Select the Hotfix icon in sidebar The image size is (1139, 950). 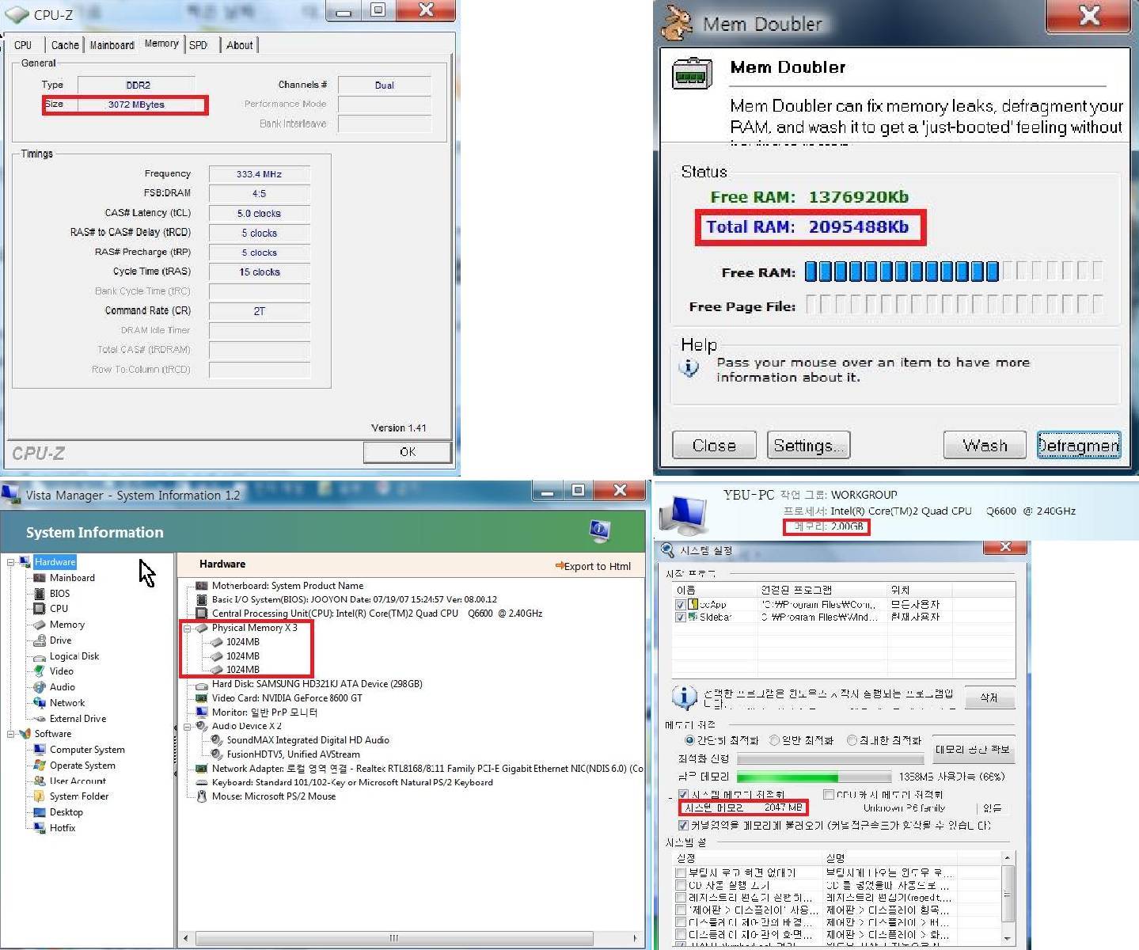pyautogui.click(x=39, y=827)
